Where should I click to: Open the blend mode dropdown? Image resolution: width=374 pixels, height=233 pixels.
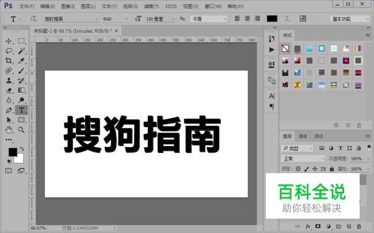(303, 159)
